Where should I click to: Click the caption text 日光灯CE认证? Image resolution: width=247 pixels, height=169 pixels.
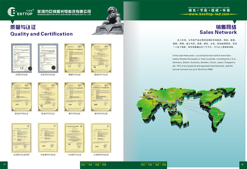(x=21, y=75)
